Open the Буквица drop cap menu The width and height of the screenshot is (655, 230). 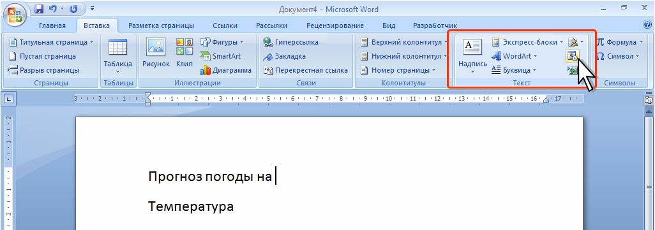click(513, 70)
